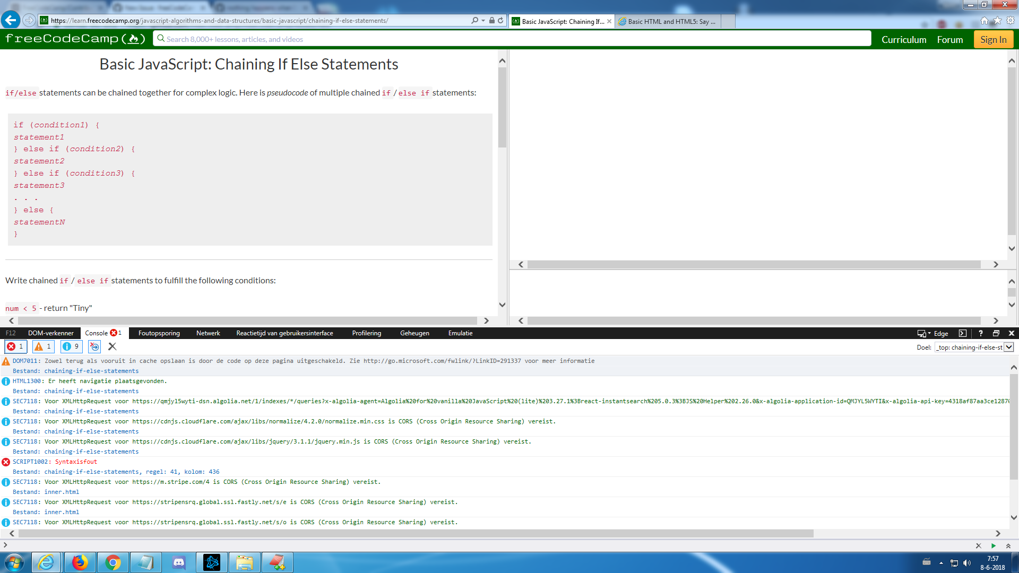This screenshot has height=573, width=1019.
Task: Launch Discord from the taskbar
Action: tap(178, 562)
